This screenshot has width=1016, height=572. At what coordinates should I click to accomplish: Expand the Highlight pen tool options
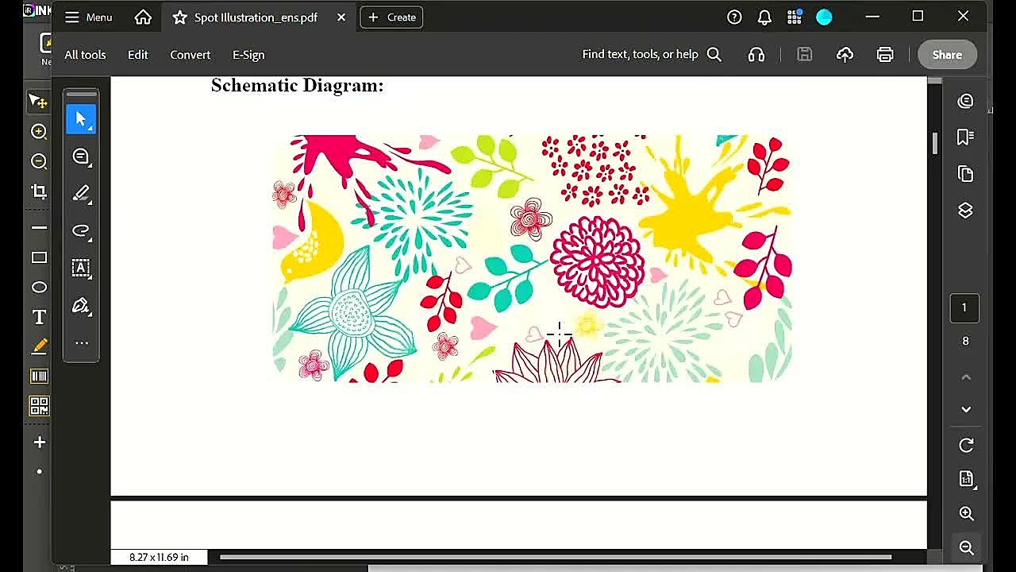tap(81, 194)
